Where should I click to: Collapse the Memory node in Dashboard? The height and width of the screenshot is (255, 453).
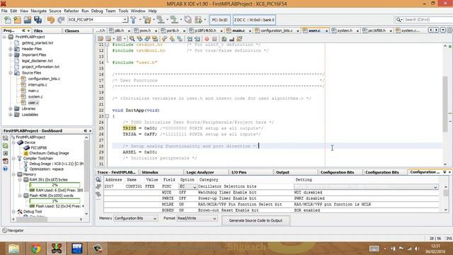(13, 174)
